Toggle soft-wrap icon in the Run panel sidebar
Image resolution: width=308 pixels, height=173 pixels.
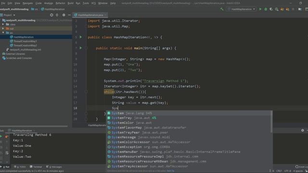tap(7, 153)
